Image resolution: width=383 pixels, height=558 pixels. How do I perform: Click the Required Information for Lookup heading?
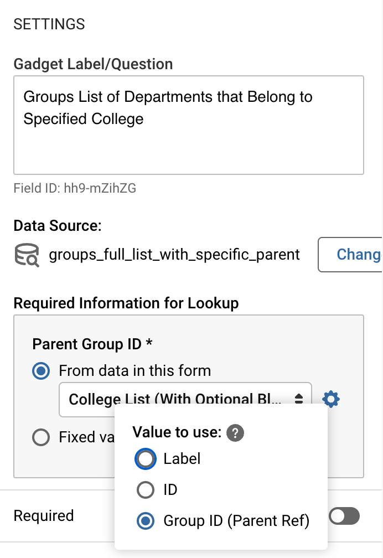[126, 303]
